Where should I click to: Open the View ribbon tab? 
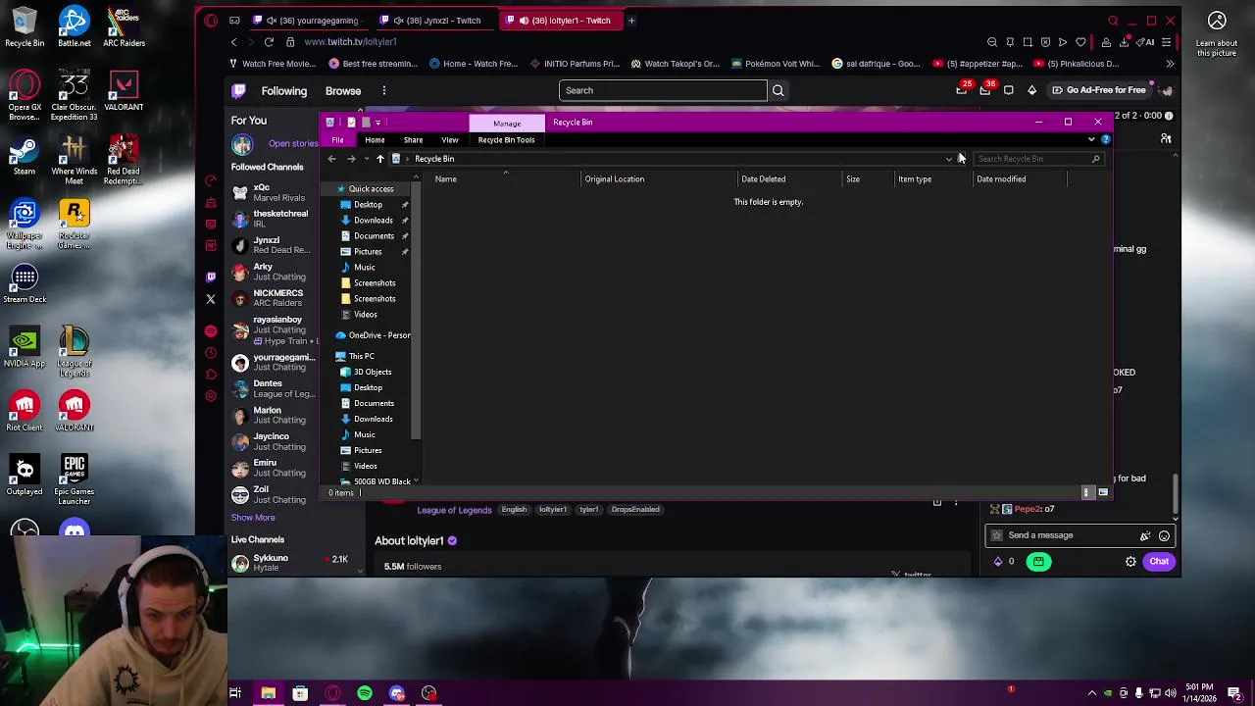pos(450,140)
